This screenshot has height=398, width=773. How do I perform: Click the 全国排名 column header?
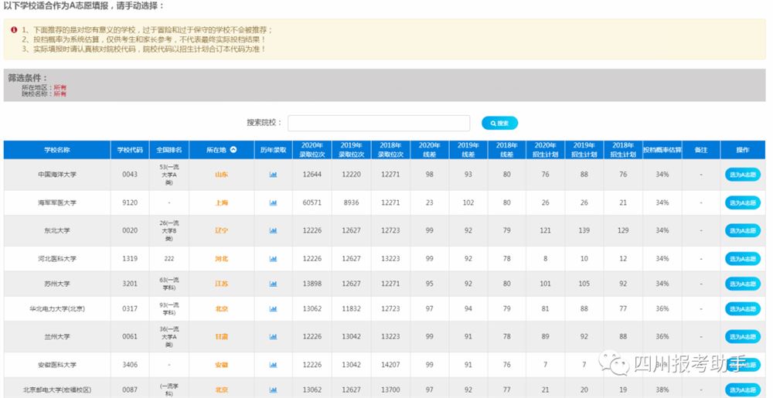tap(169, 150)
